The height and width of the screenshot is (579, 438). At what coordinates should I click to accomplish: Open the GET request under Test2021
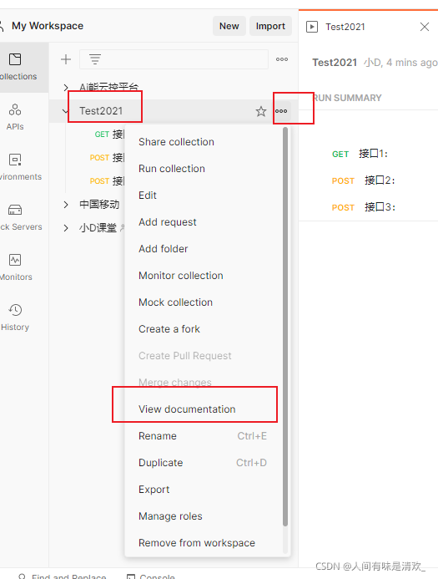(109, 134)
